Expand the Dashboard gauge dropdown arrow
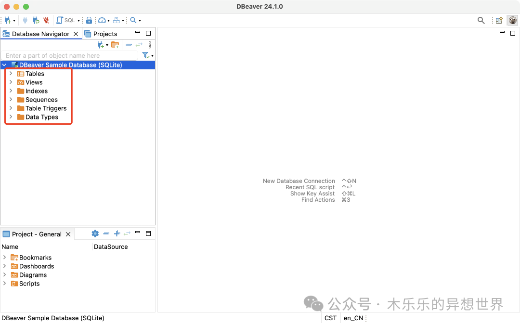520x325 pixels. click(x=108, y=21)
